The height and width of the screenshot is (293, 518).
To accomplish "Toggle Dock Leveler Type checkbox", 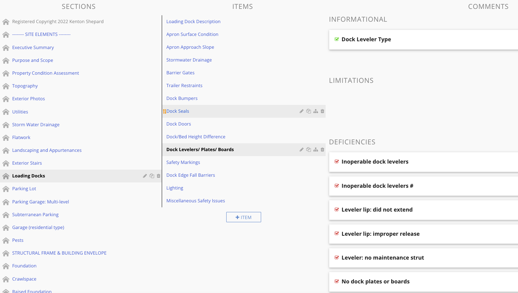I will click(337, 39).
